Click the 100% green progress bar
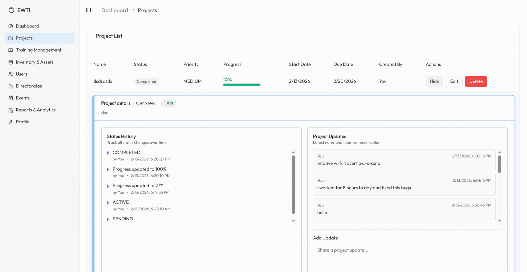The width and height of the screenshot is (527, 272). pyautogui.click(x=242, y=85)
